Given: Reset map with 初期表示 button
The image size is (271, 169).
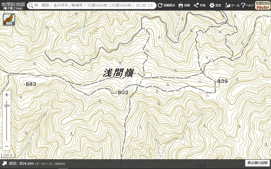Looking at the screenshot, I should point(166,5).
